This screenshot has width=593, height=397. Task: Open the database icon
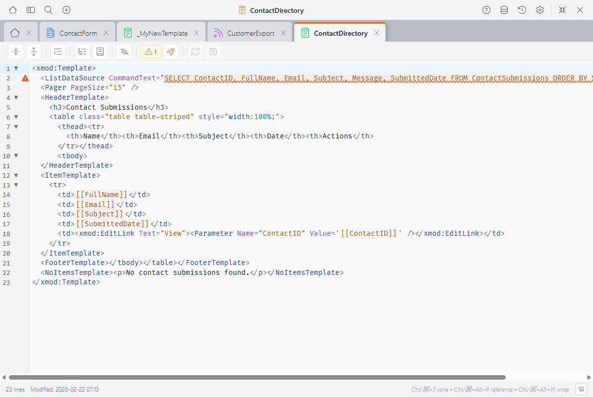(x=504, y=10)
